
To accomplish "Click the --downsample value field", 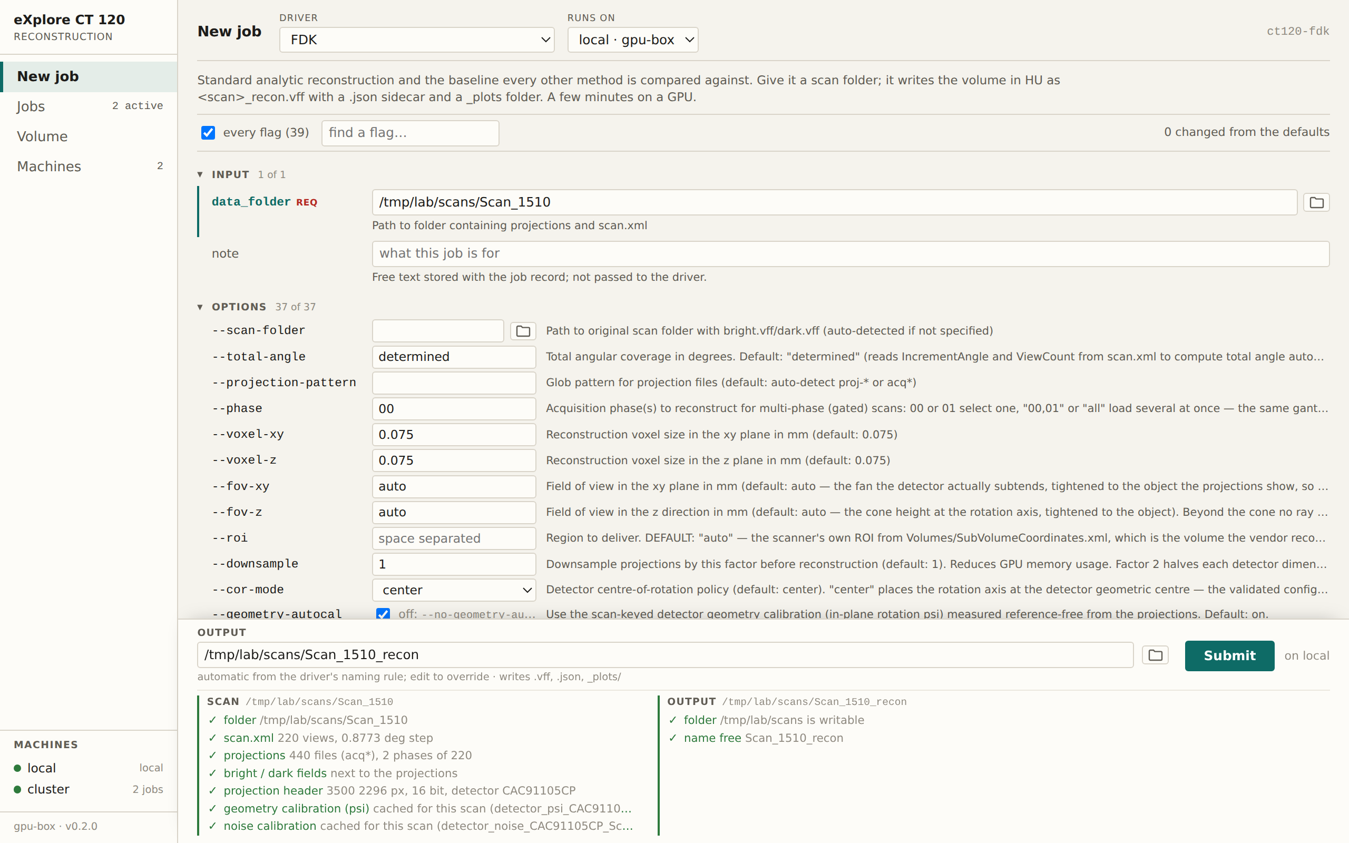I will click(454, 564).
